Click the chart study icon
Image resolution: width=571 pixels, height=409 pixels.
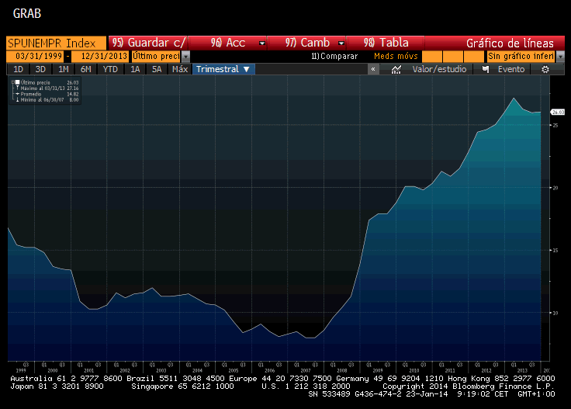point(396,70)
